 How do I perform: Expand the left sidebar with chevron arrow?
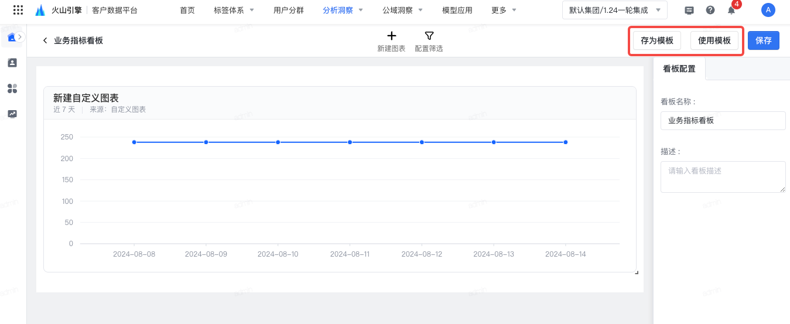pyautogui.click(x=20, y=37)
